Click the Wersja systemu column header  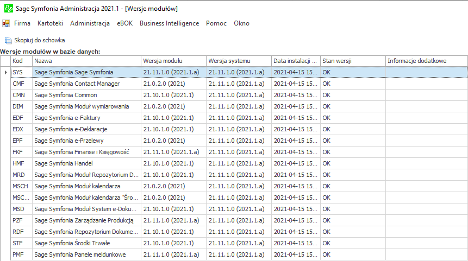pyautogui.click(x=238, y=61)
